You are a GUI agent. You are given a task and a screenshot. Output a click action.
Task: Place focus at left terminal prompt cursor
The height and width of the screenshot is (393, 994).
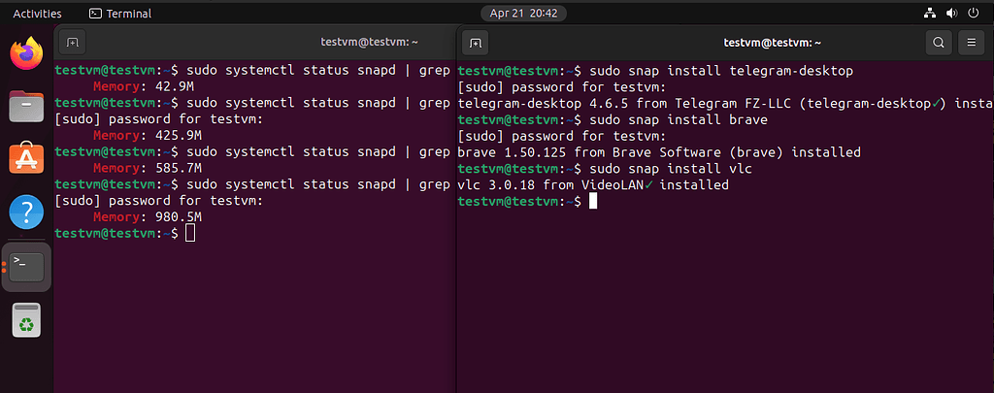pyautogui.click(x=190, y=233)
